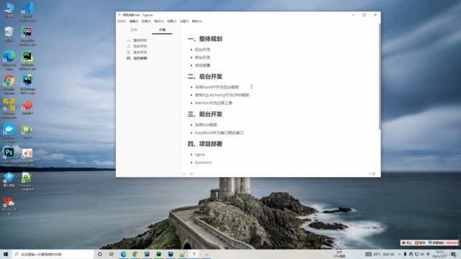Open the Recycle Bin on desktop
Screen dimensions: 461x259
[x=9, y=35]
